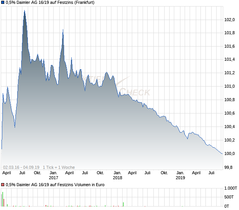
Task: Click the tallest green volume bar at chart start
Action: pyautogui.click(x=3, y=199)
